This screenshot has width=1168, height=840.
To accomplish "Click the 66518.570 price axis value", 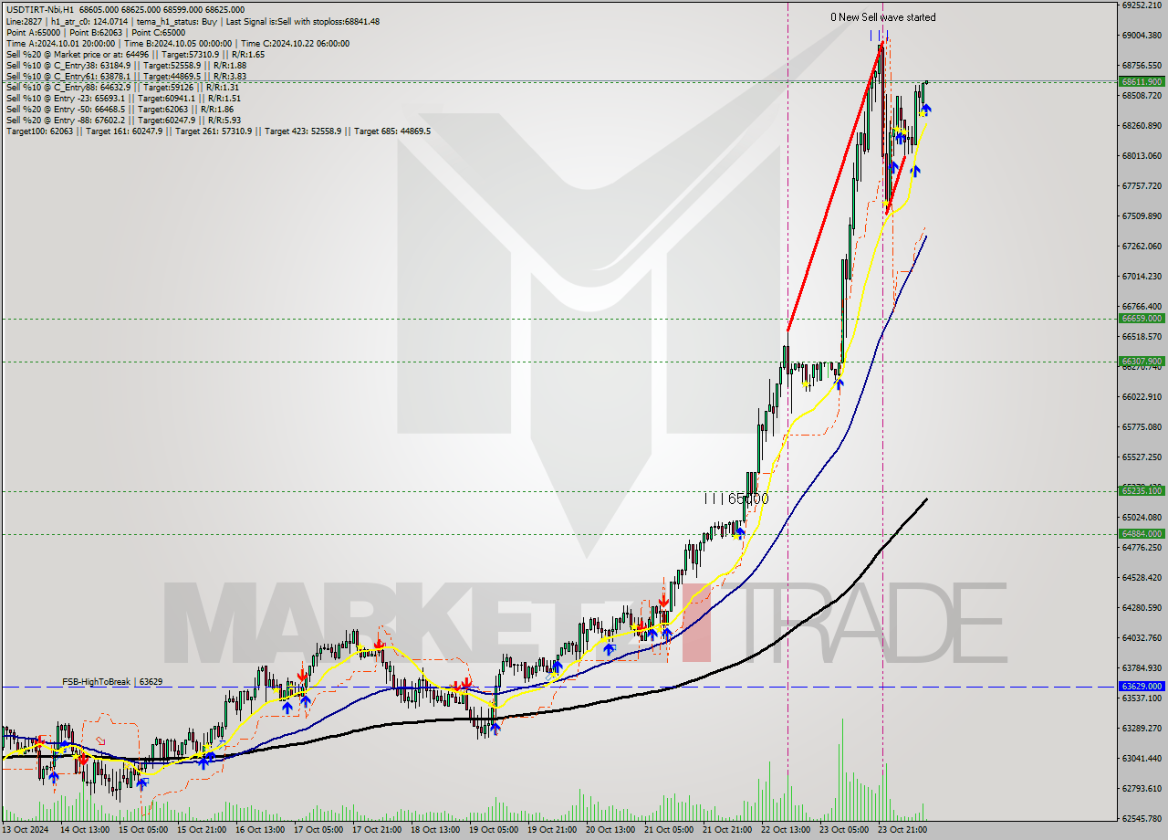I will coord(1143,337).
